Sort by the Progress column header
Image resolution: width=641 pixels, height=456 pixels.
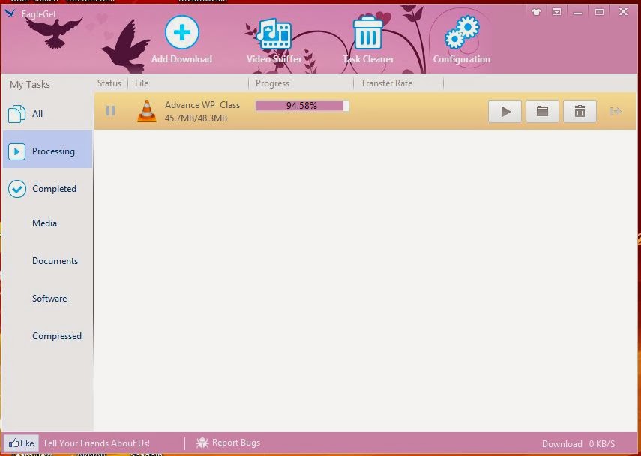click(x=273, y=83)
